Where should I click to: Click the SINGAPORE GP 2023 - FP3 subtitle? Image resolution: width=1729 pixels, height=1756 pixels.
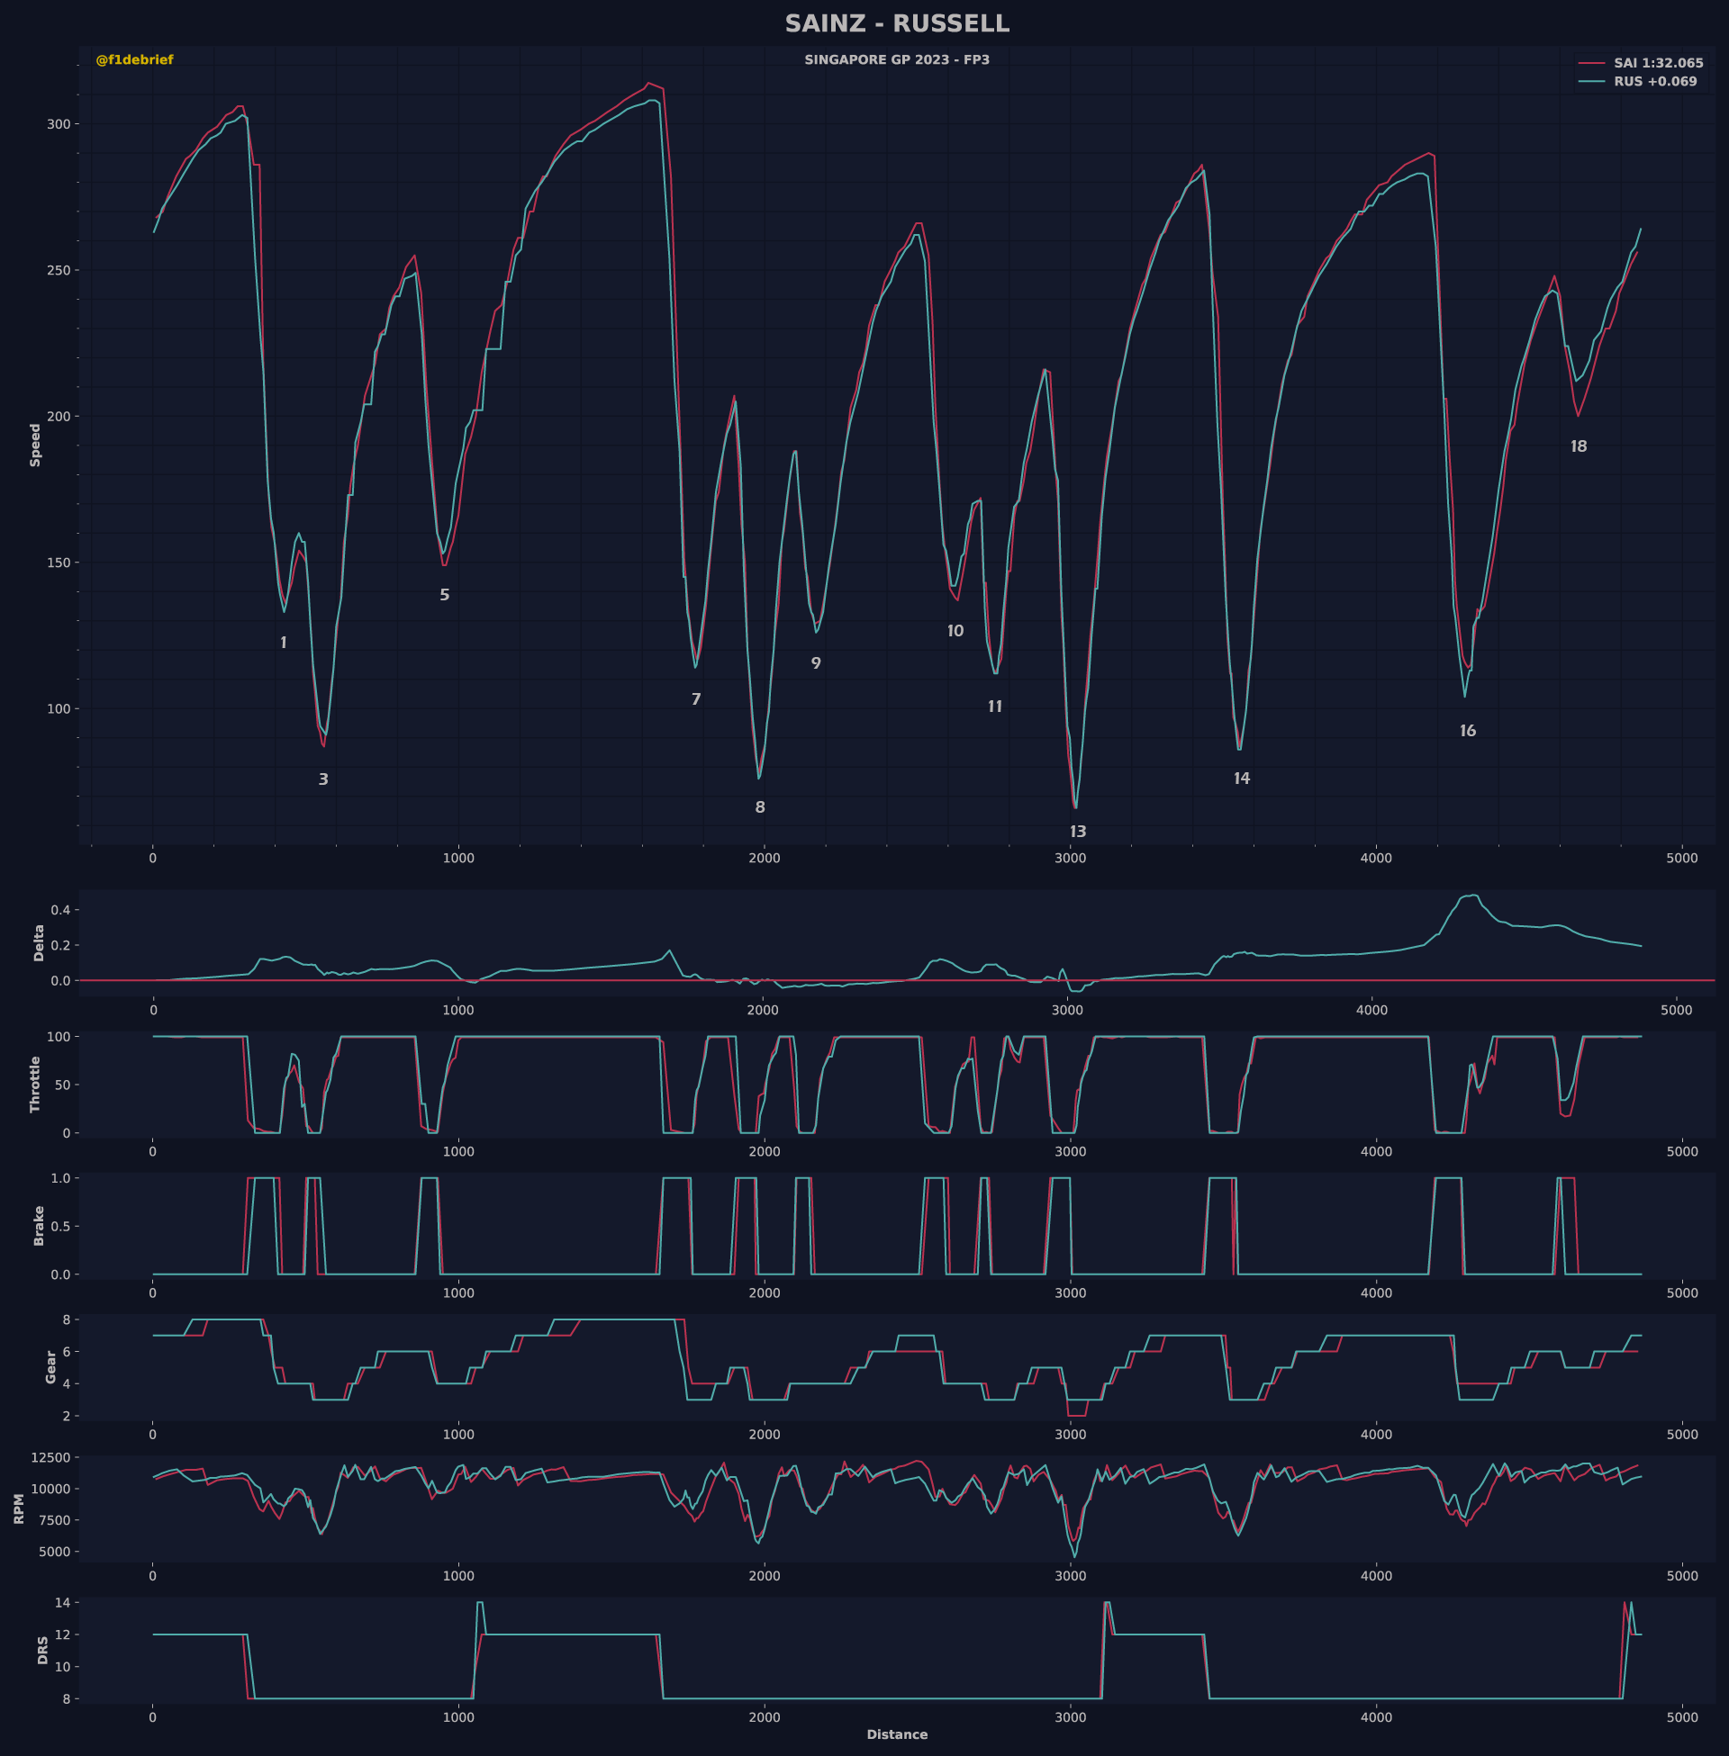[x=896, y=60]
